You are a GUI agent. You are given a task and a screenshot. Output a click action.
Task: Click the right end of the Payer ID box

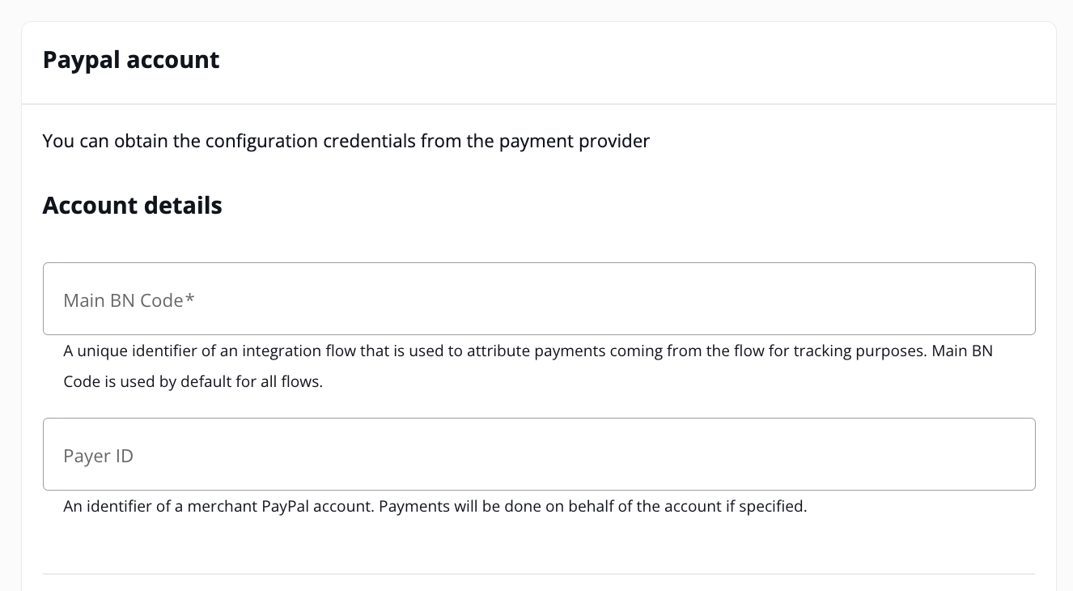click(x=1021, y=454)
